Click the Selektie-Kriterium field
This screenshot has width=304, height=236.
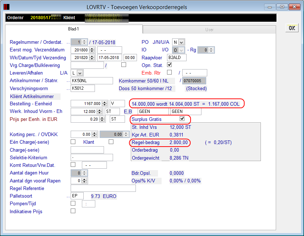point(92,157)
